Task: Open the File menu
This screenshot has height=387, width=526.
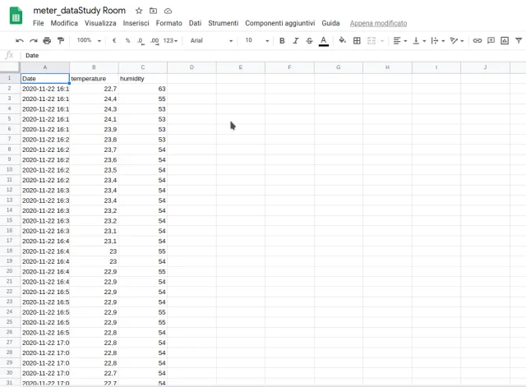Action: point(39,23)
